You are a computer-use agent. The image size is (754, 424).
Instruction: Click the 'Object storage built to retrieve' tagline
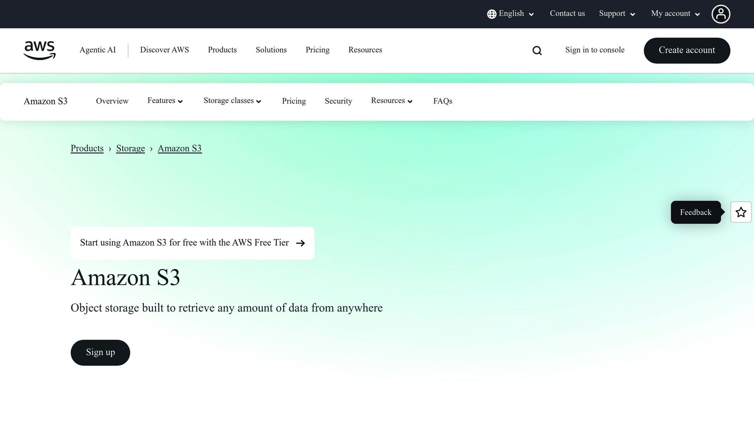click(226, 308)
